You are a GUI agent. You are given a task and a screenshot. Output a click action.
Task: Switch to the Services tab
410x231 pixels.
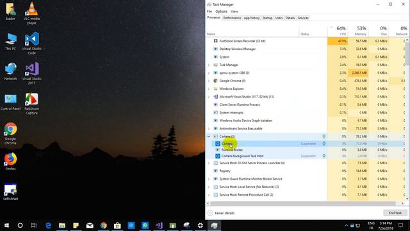click(303, 18)
